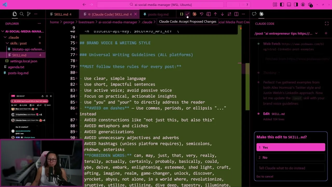
Task: Click '.claude' breadcrumb segment
Action: tap(147, 22)
